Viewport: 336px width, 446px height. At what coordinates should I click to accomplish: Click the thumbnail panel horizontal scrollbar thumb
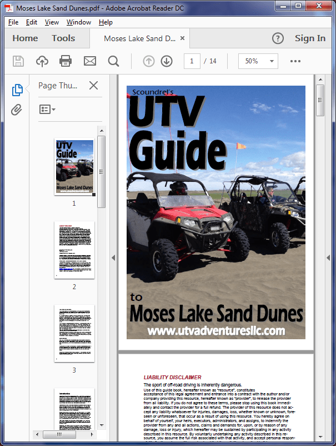click(59, 434)
